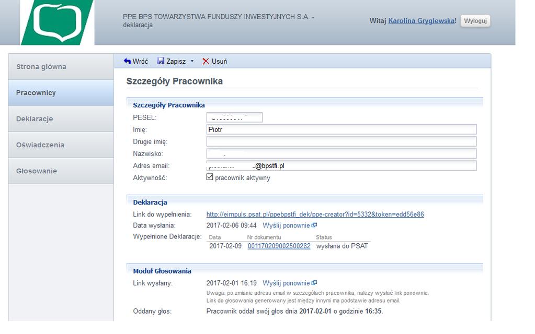
Task: Go to Oświadczenia in the sidebar
Action: 61,145
